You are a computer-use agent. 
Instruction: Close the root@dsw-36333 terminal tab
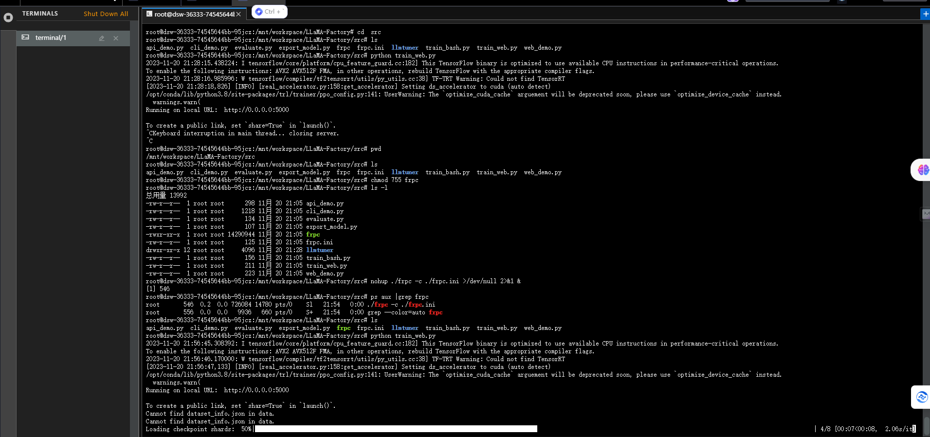click(238, 14)
